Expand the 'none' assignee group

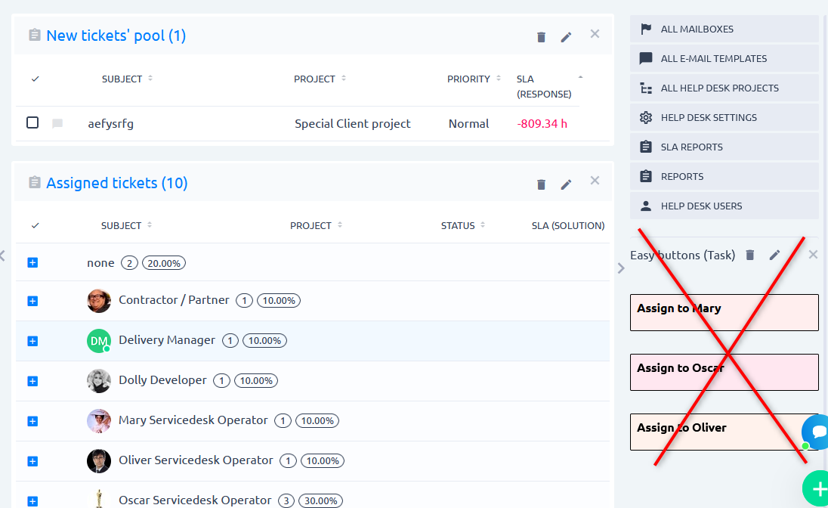coord(32,262)
